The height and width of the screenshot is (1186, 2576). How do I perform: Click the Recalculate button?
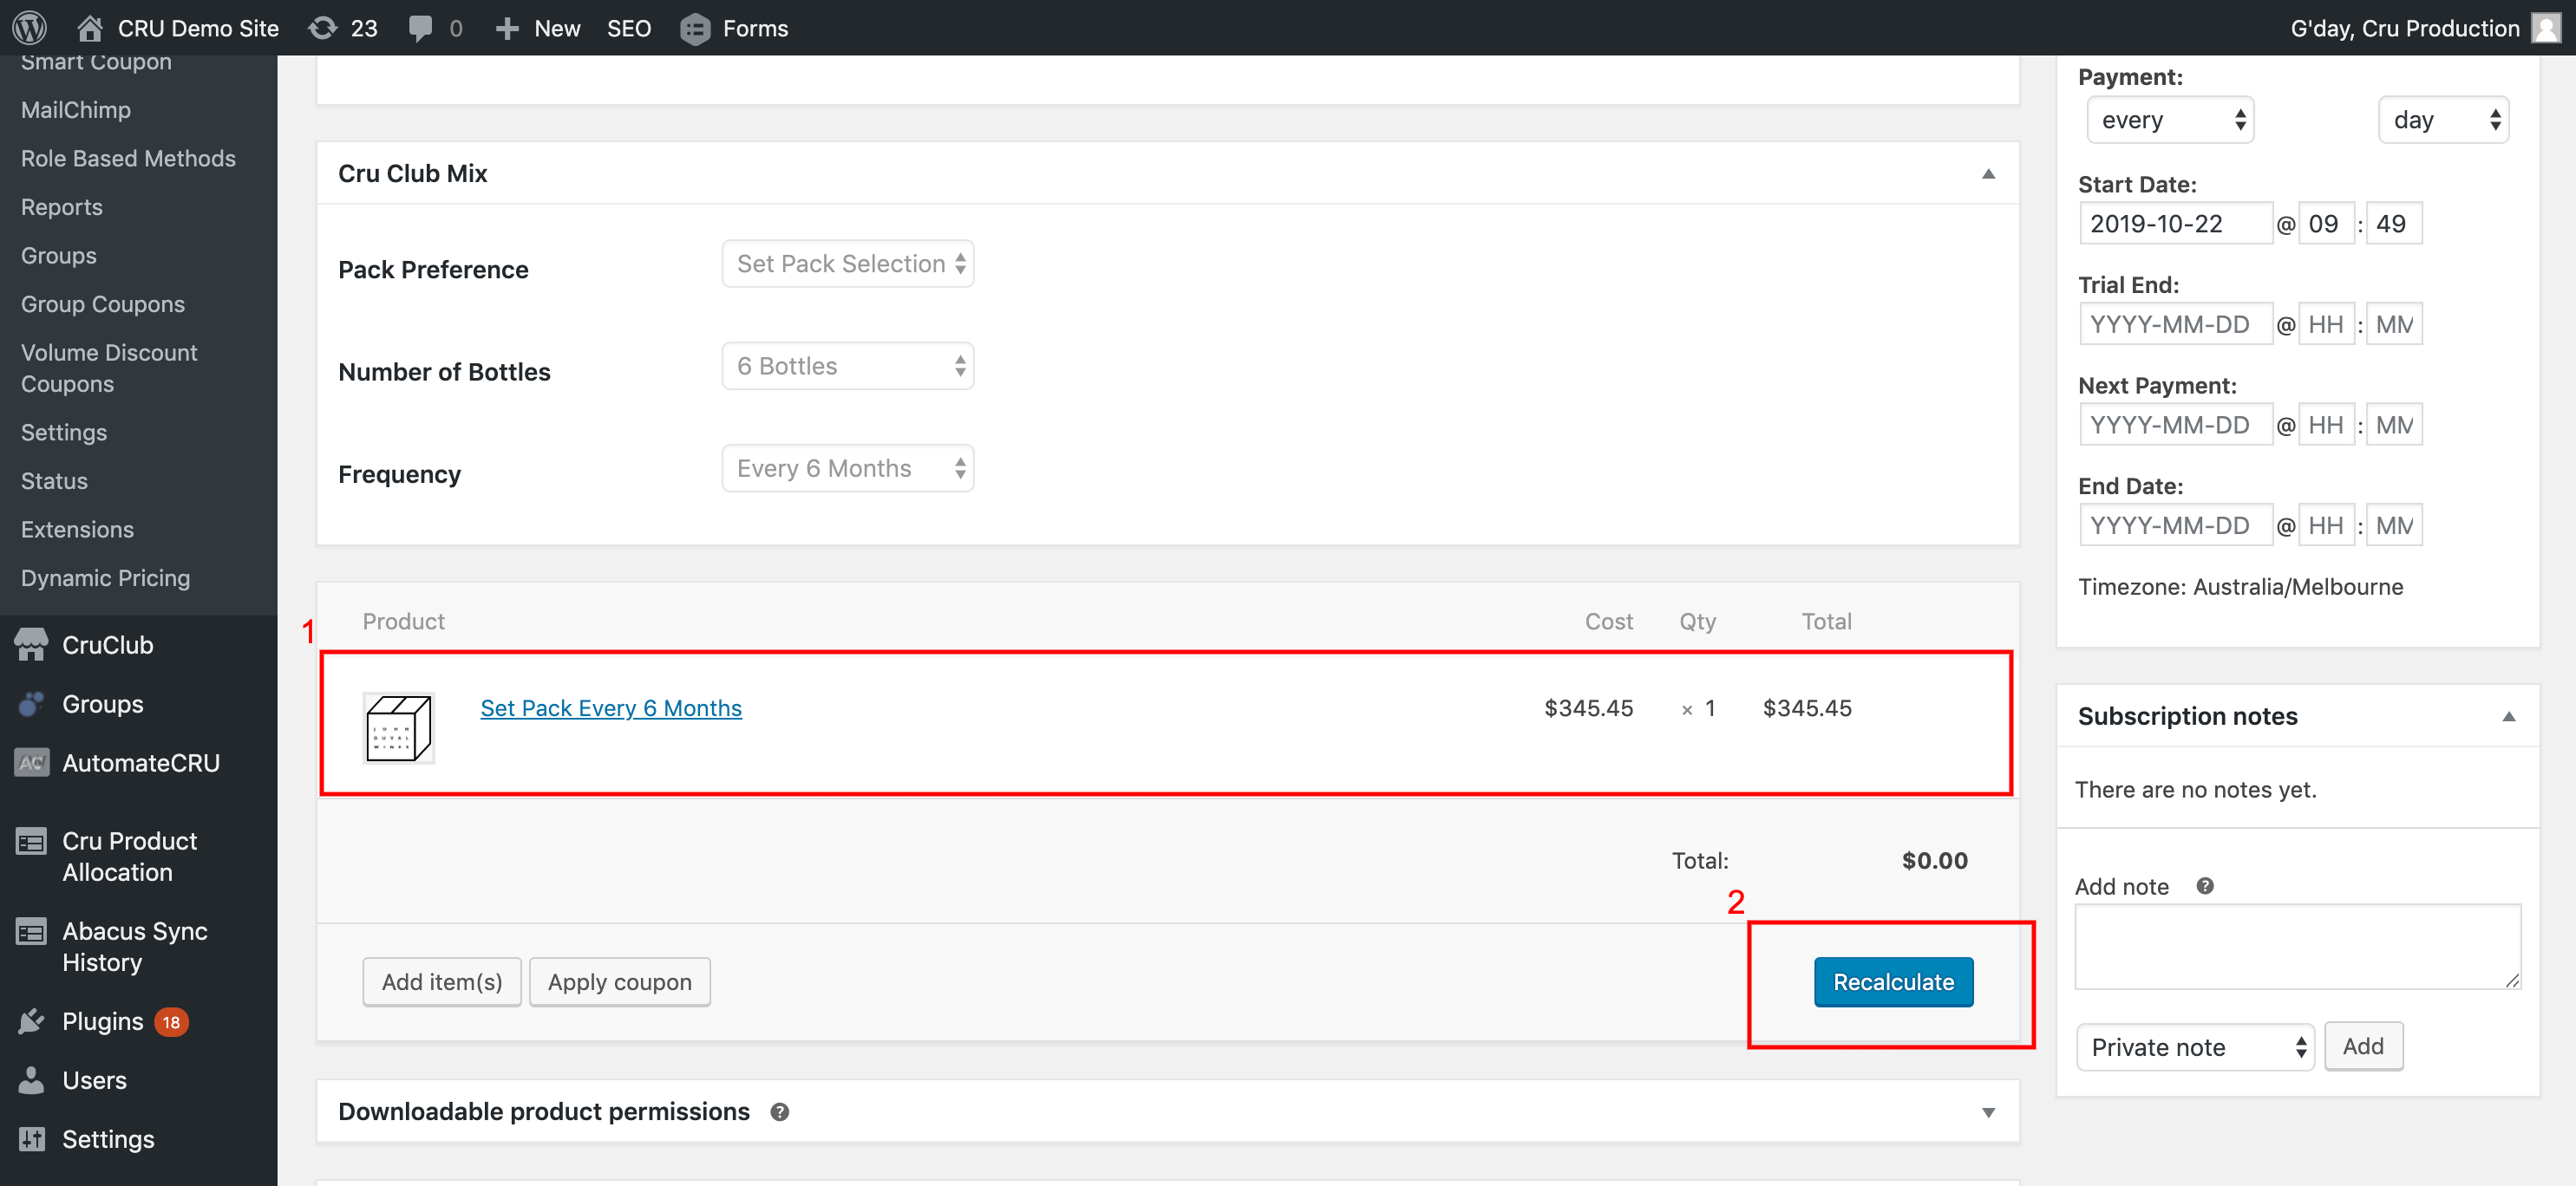[x=1893, y=982]
